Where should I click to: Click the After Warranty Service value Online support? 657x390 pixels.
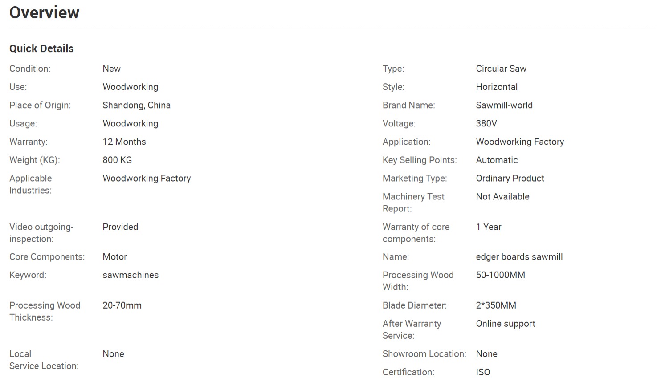point(505,324)
